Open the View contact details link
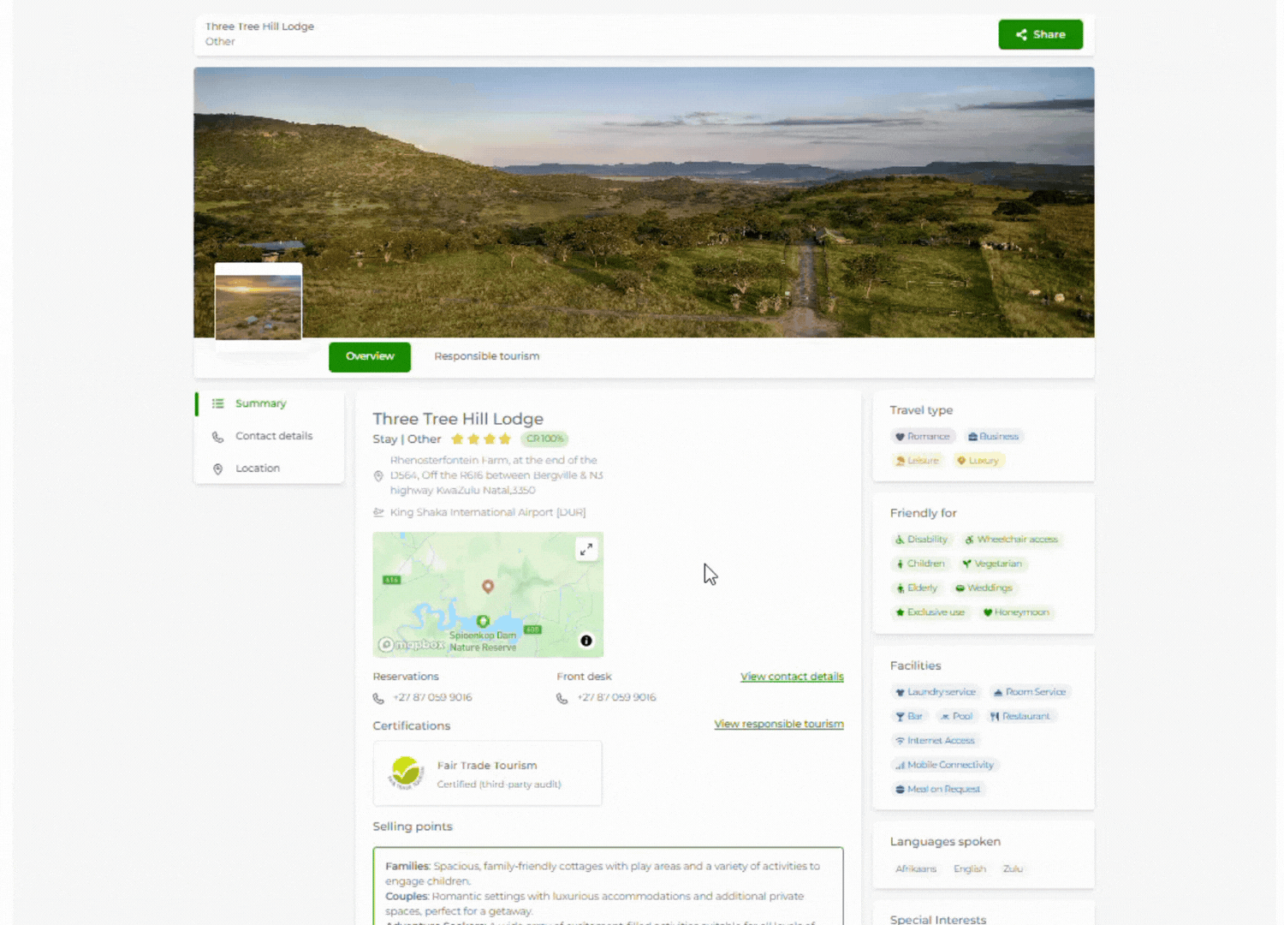Image resolution: width=1284 pixels, height=925 pixels. click(x=792, y=677)
